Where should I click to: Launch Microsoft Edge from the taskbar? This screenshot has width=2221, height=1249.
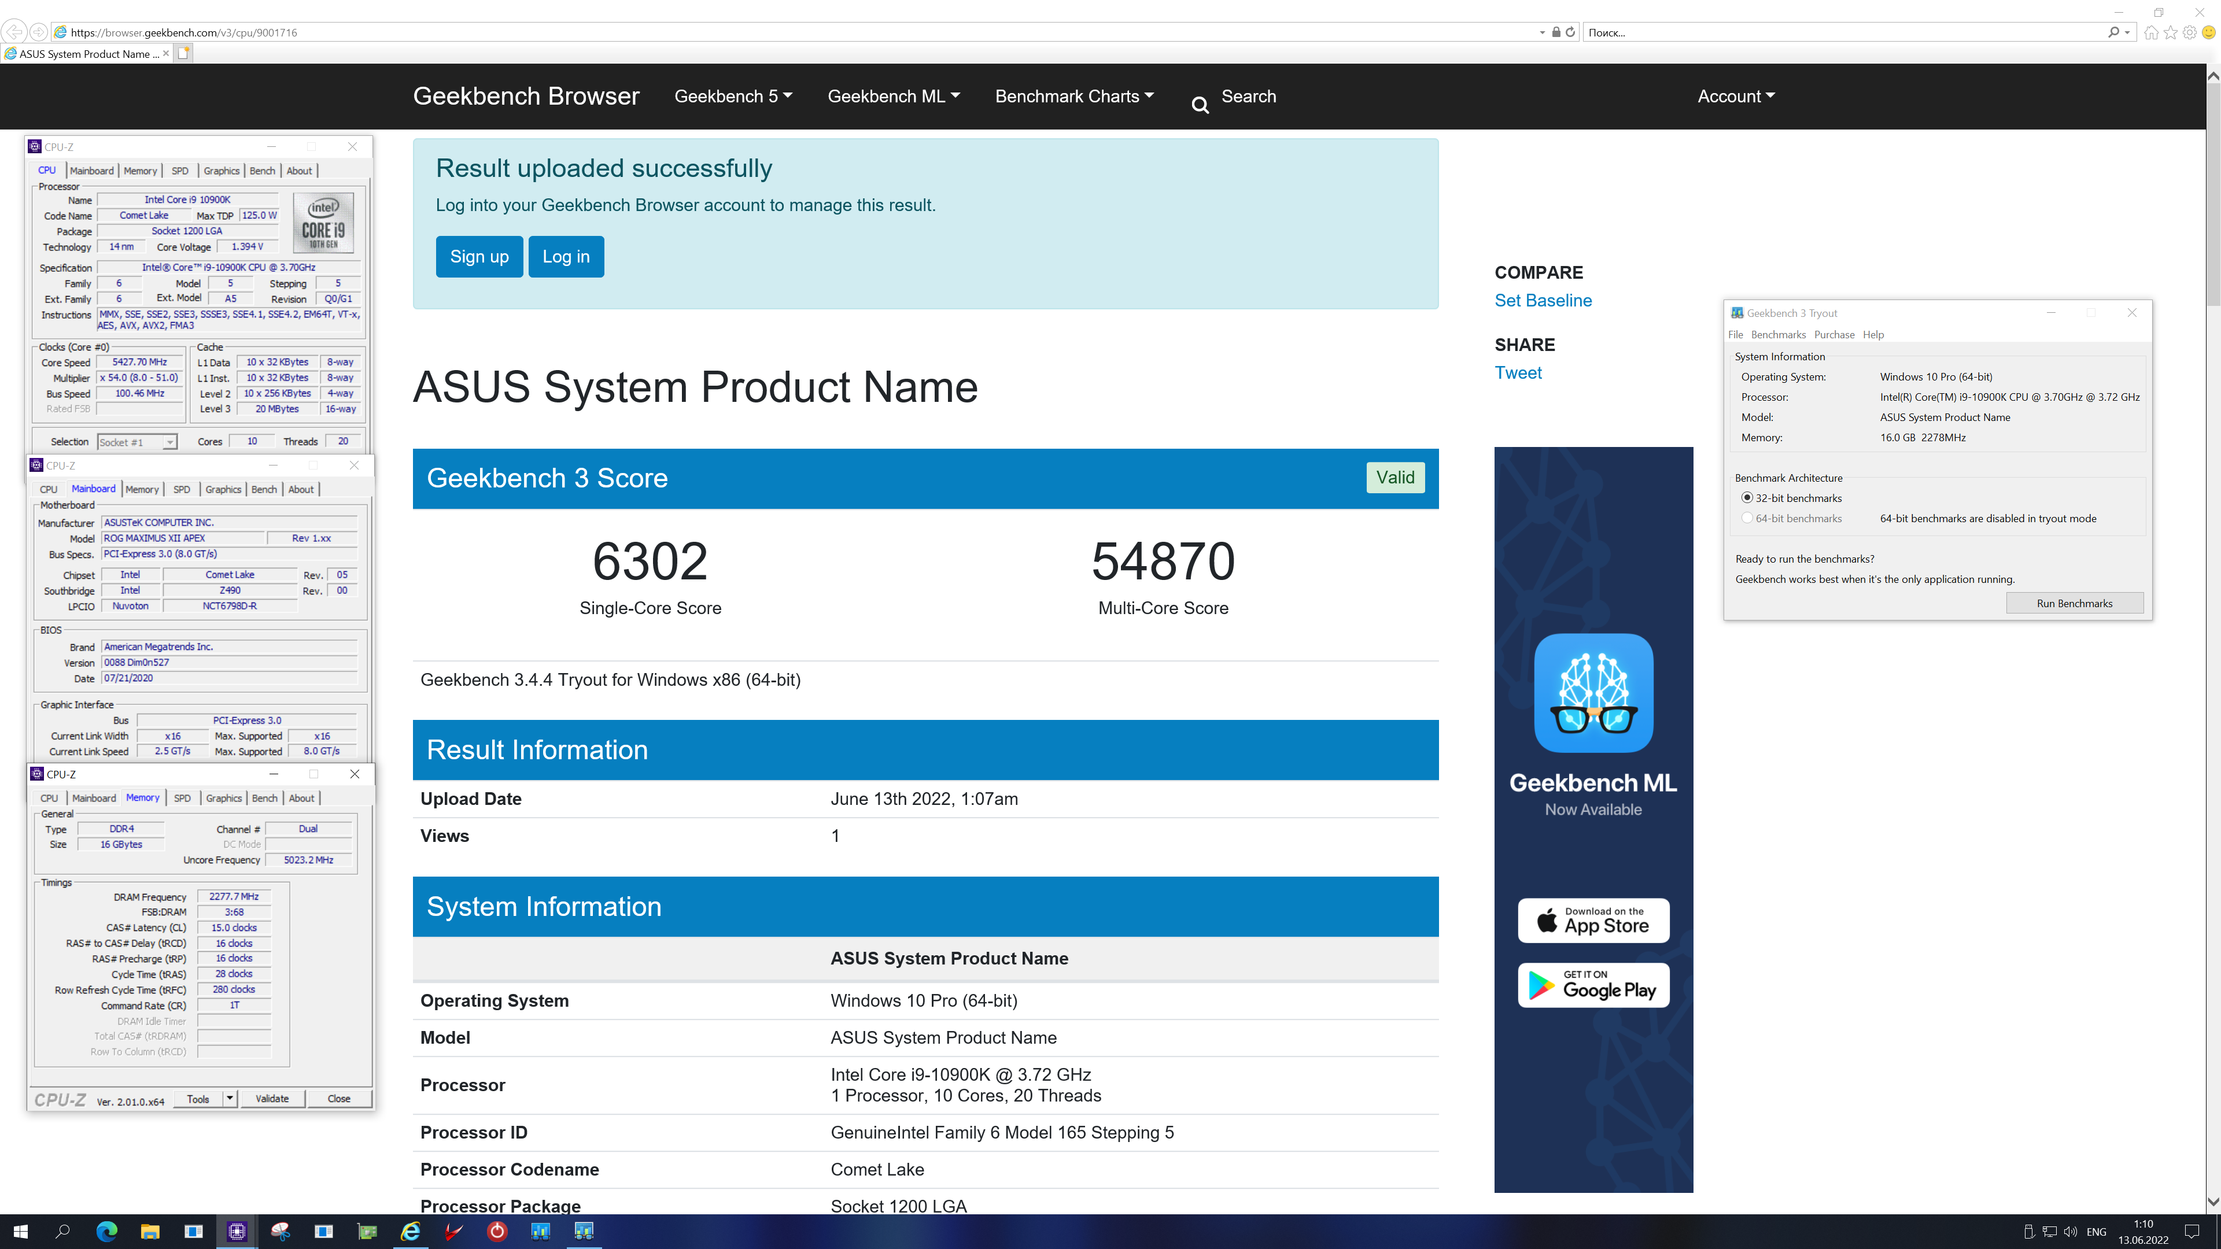pos(107,1232)
